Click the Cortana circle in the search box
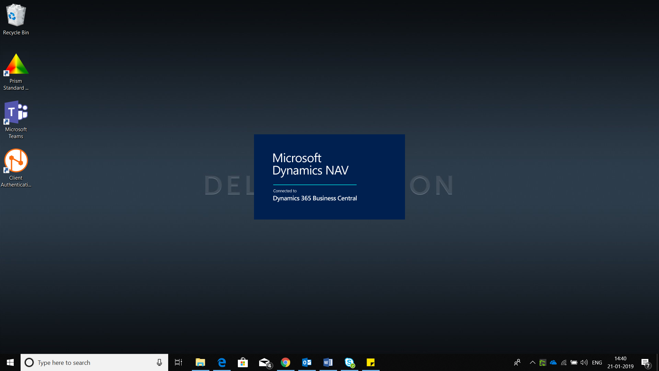Viewport: 659px width, 371px height. tap(29, 362)
